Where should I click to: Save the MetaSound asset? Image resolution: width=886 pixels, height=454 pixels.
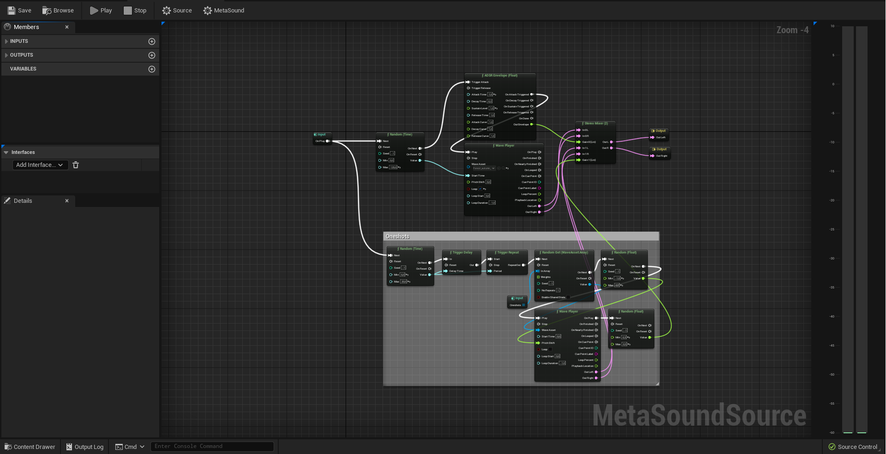point(19,10)
